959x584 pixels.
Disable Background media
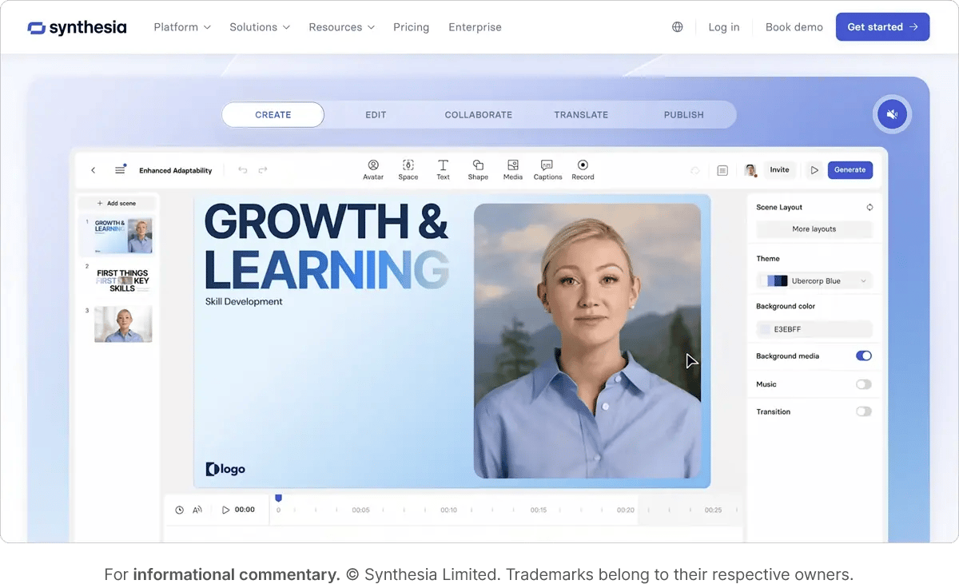click(863, 356)
